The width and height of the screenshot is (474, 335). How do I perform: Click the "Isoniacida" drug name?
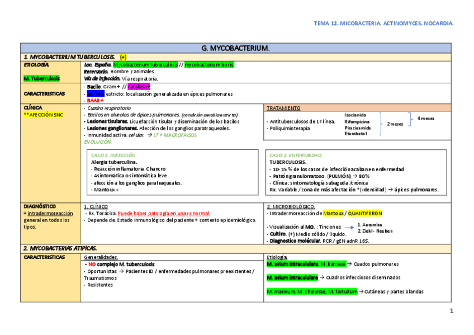coord(355,114)
